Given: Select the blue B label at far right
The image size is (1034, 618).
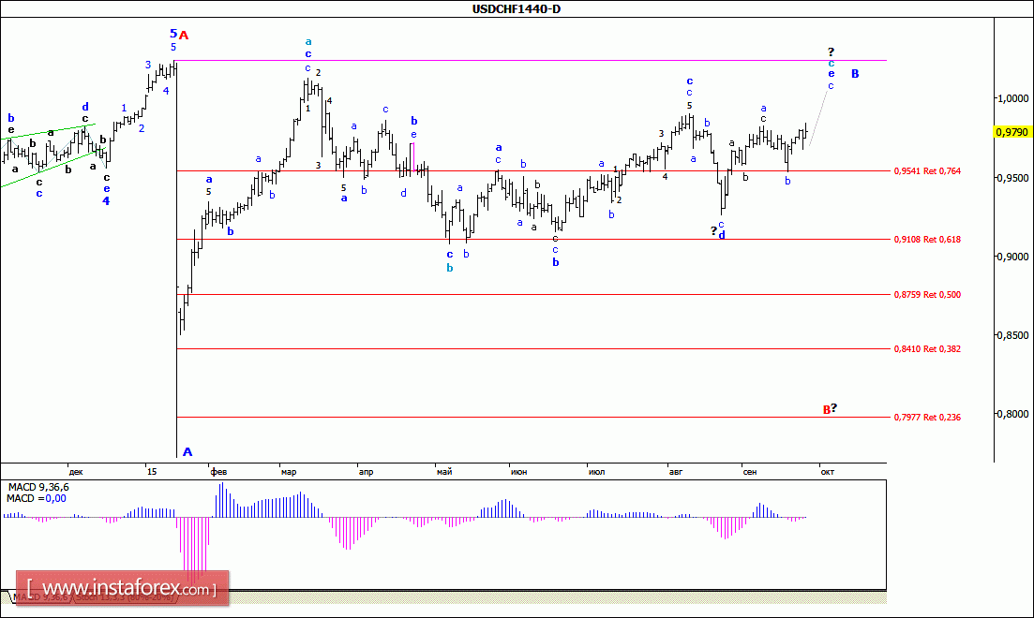Looking at the screenshot, I should (x=855, y=74).
